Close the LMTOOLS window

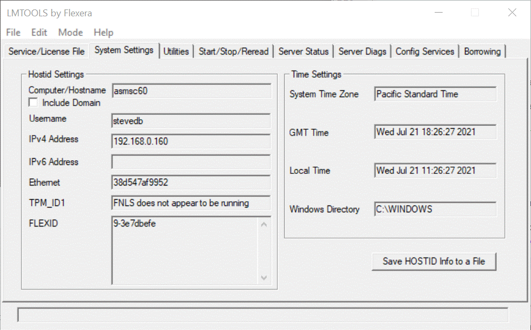(512, 13)
